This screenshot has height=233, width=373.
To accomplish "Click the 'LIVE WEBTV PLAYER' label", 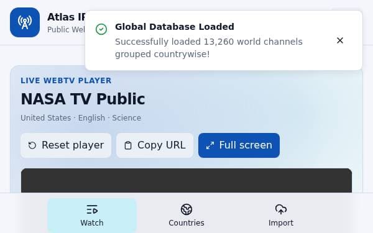I will click(x=66, y=81).
